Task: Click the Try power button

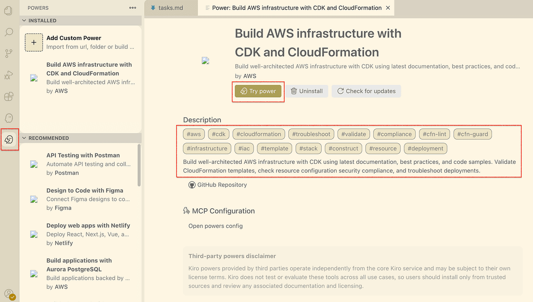Action: [x=258, y=91]
